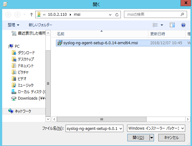
Task: Click the デスクトップ folder icon
Action: [x=14, y=59]
